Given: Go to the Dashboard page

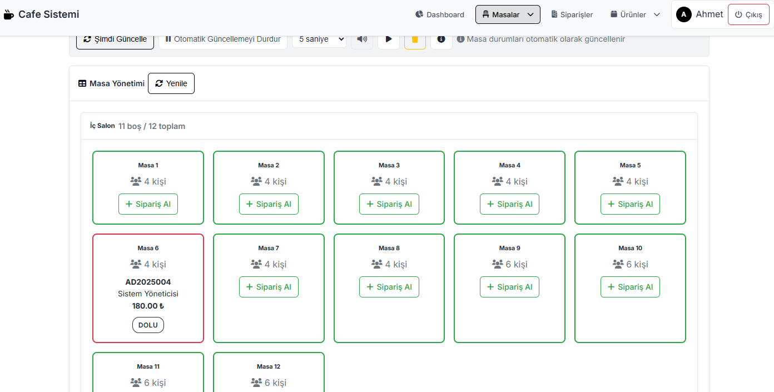Looking at the screenshot, I should (440, 14).
